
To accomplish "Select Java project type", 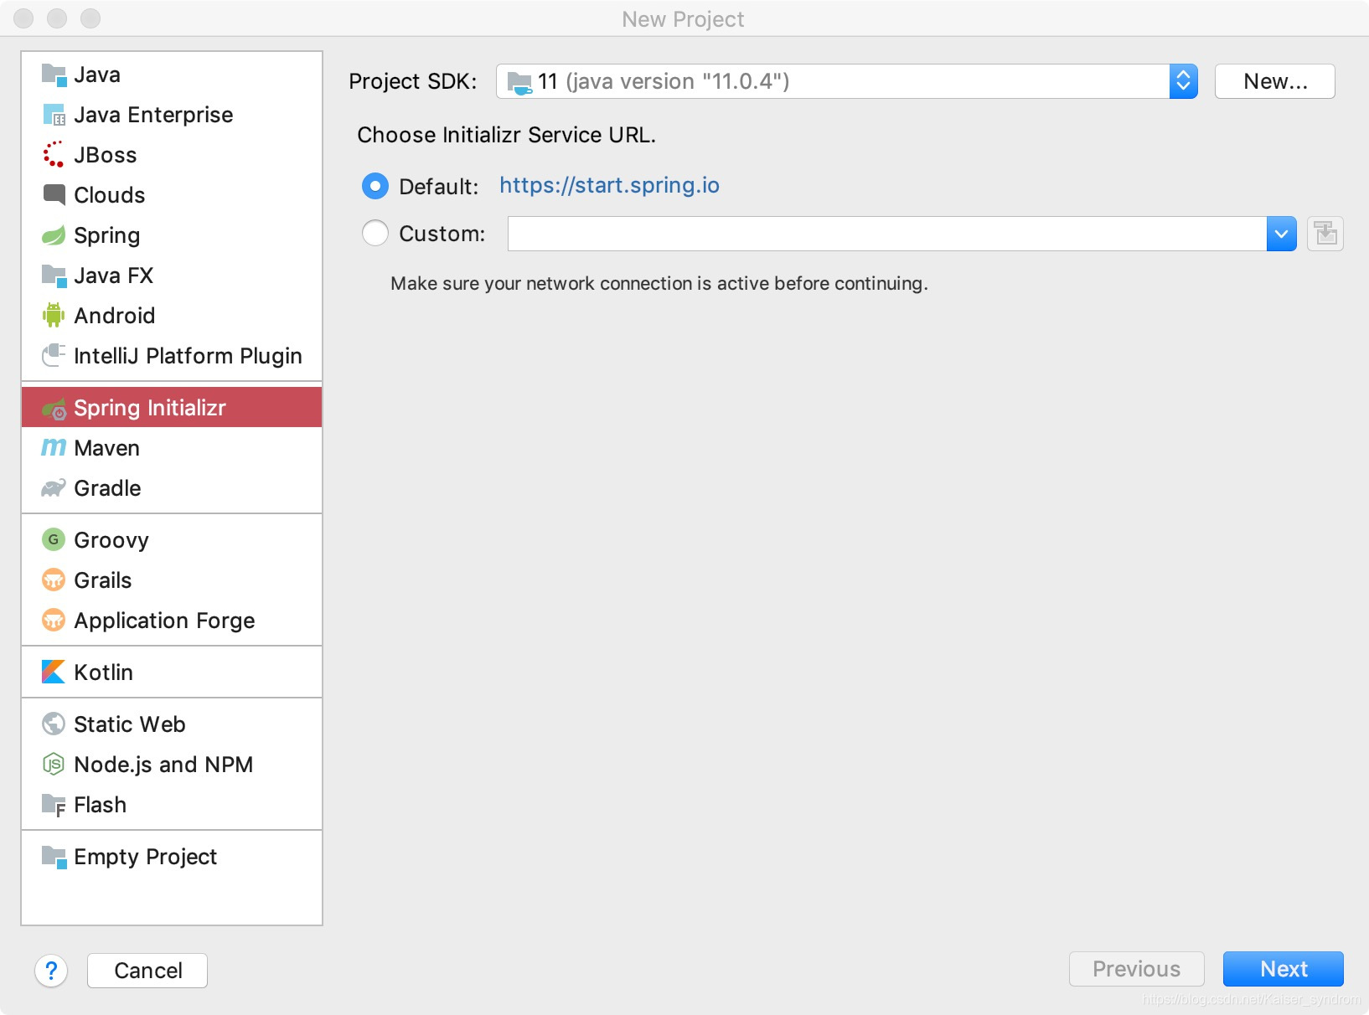I will click(x=172, y=75).
